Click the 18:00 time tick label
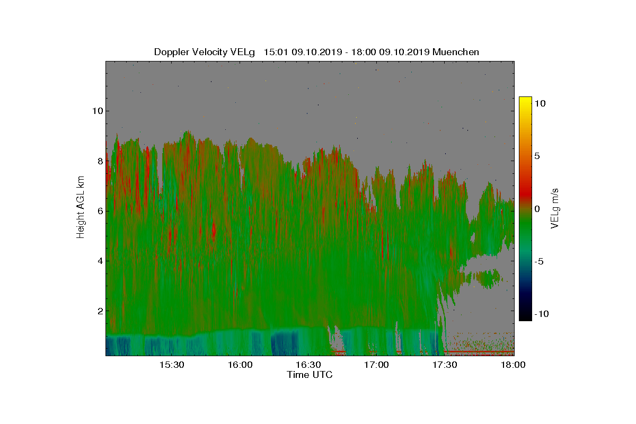The image size is (636, 424). [513, 365]
